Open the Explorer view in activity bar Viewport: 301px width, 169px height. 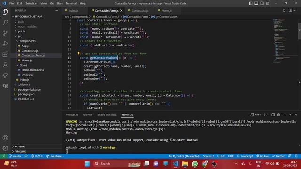click(x=5, y=12)
